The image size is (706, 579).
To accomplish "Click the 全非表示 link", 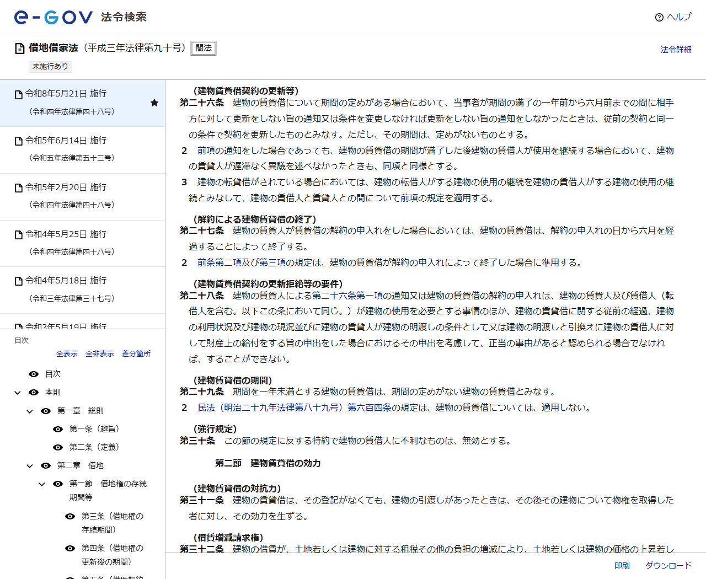I will (100, 353).
